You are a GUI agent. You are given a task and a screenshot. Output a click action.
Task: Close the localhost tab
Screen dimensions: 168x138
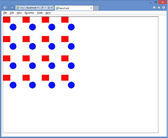(x=91, y=8)
